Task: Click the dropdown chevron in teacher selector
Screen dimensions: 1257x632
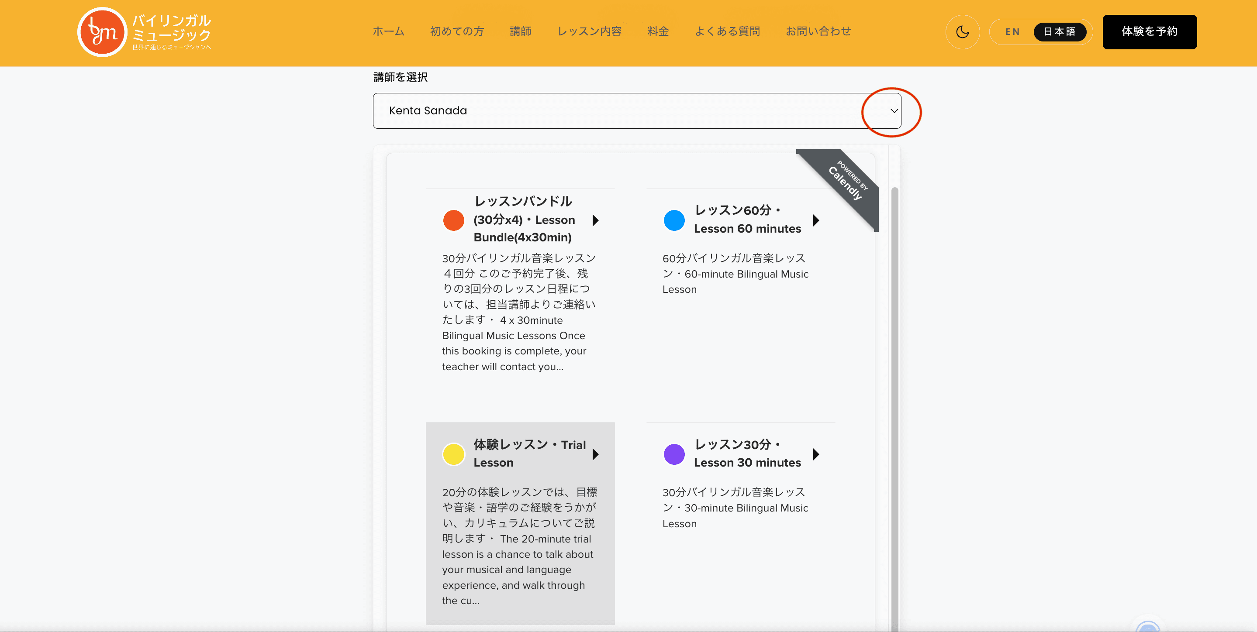Action: [x=894, y=111]
